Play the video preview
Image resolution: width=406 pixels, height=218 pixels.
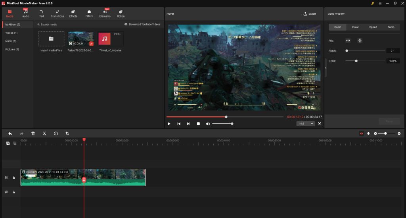tap(169, 124)
